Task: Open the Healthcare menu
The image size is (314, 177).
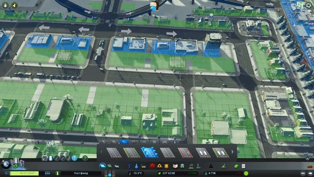Action: click(x=152, y=166)
